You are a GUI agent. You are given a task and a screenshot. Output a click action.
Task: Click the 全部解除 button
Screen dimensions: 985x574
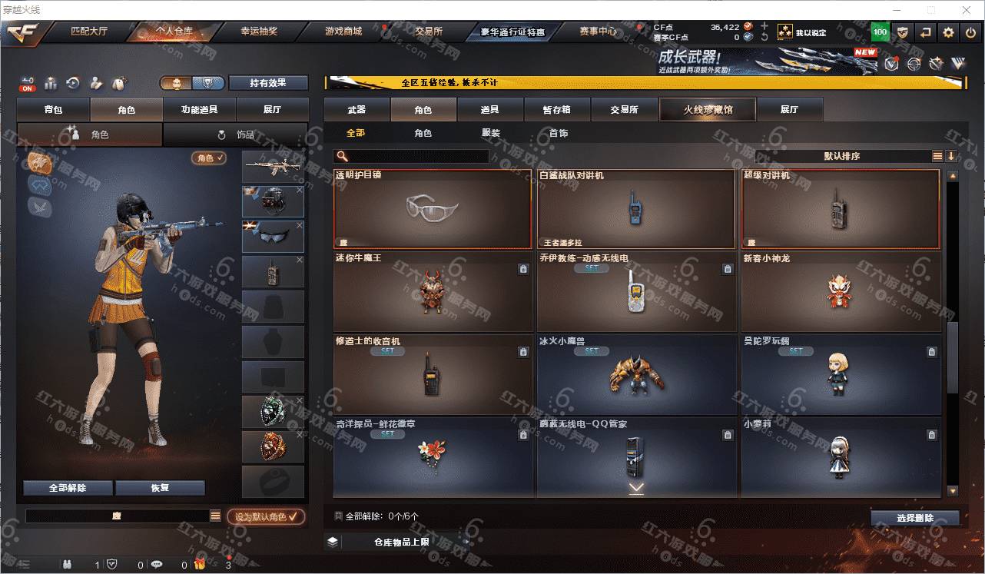[68, 488]
